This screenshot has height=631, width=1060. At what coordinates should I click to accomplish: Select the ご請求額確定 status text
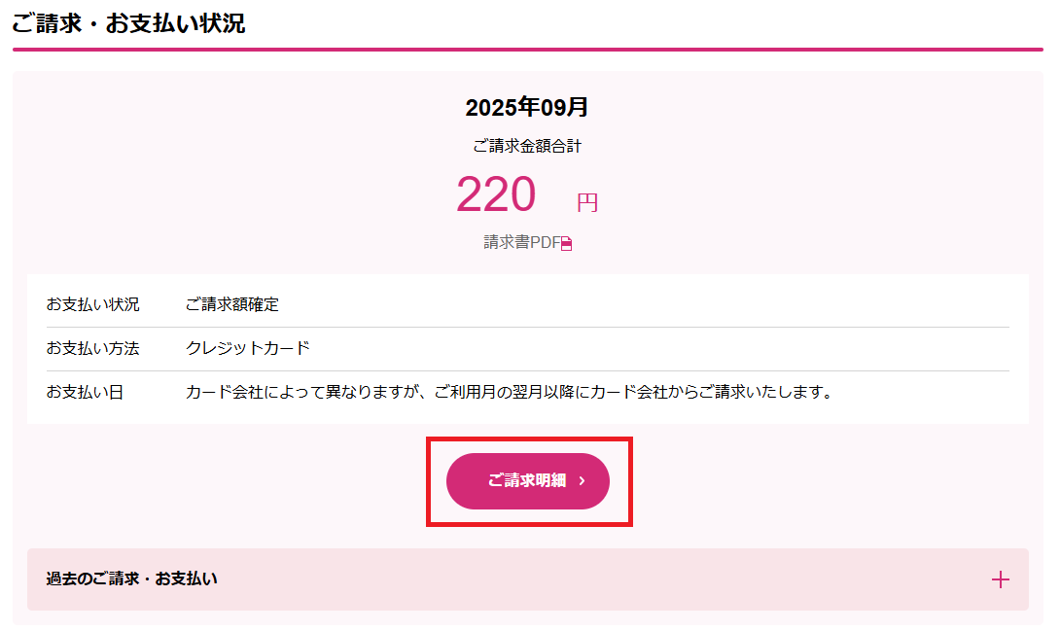(x=232, y=304)
